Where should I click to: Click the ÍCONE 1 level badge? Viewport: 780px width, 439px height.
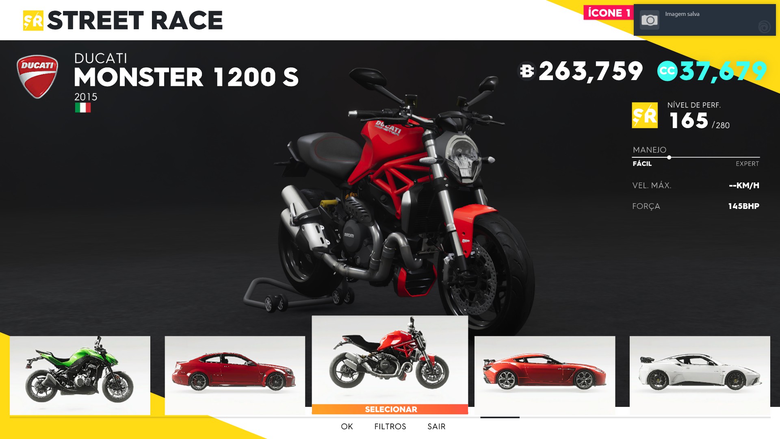coord(609,13)
